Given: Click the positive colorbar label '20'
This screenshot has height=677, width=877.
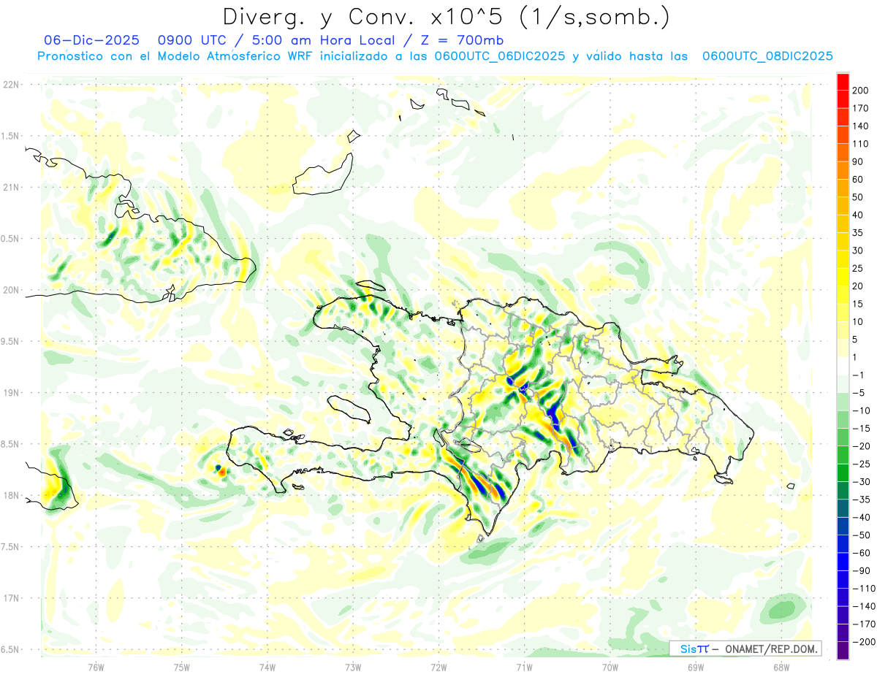Looking at the screenshot, I should (858, 286).
